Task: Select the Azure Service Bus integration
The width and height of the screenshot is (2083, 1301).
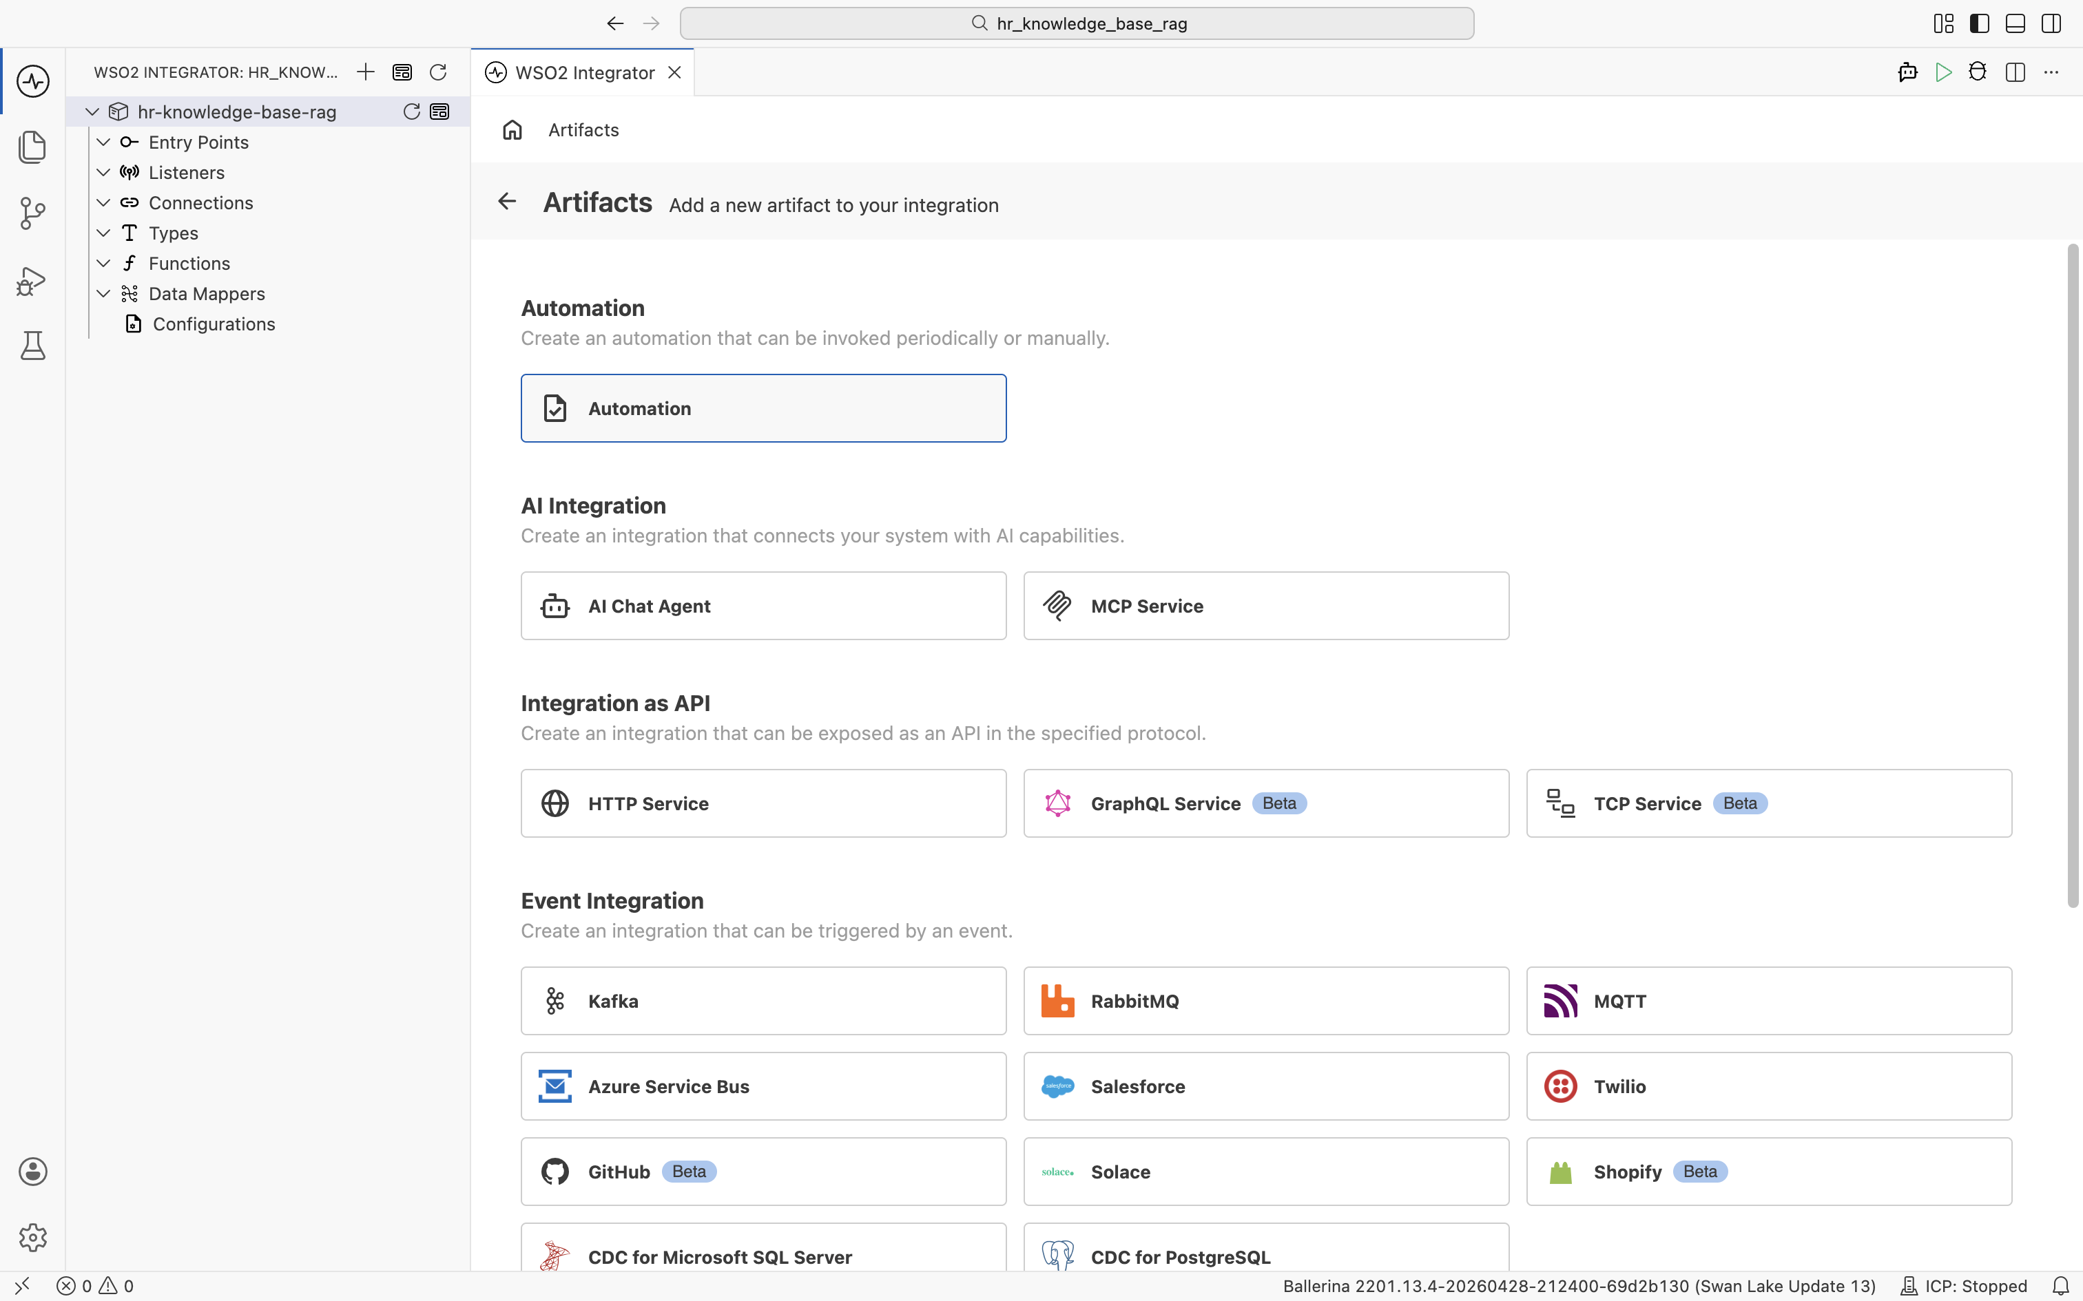Action: (x=763, y=1086)
